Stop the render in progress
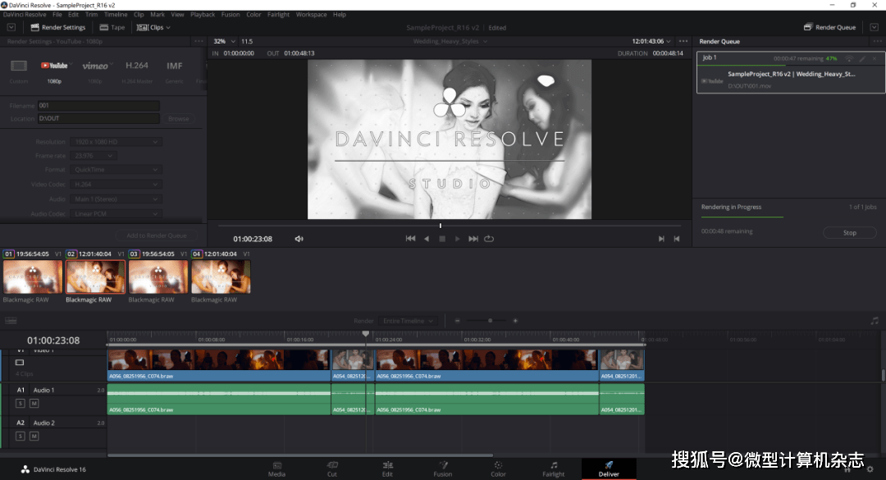 pos(850,232)
